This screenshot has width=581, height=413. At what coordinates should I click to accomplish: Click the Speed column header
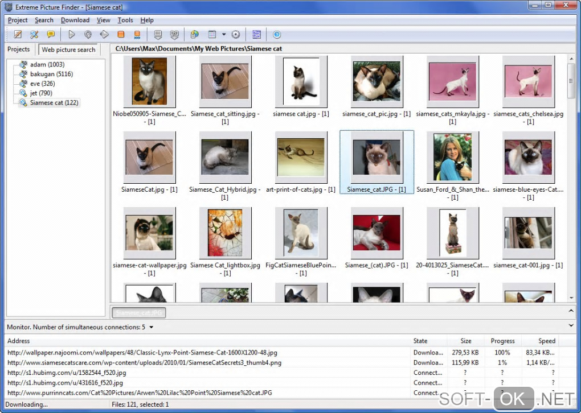[x=539, y=341]
